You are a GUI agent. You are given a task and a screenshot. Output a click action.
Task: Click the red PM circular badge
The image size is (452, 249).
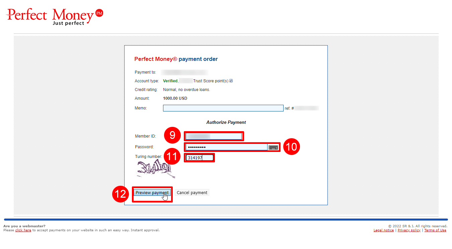[99, 13]
